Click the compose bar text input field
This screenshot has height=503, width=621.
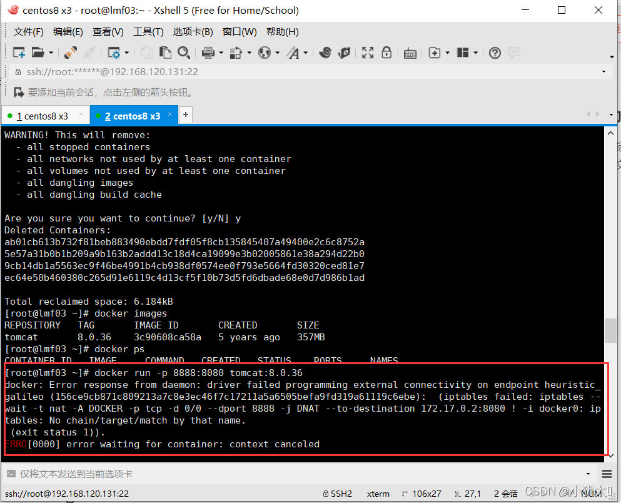click(x=300, y=474)
